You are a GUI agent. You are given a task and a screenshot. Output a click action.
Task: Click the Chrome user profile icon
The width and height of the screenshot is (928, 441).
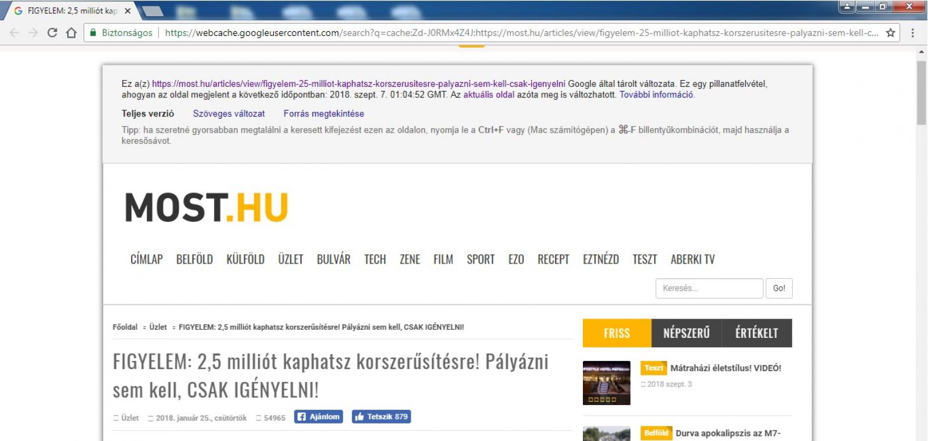coord(847,6)
